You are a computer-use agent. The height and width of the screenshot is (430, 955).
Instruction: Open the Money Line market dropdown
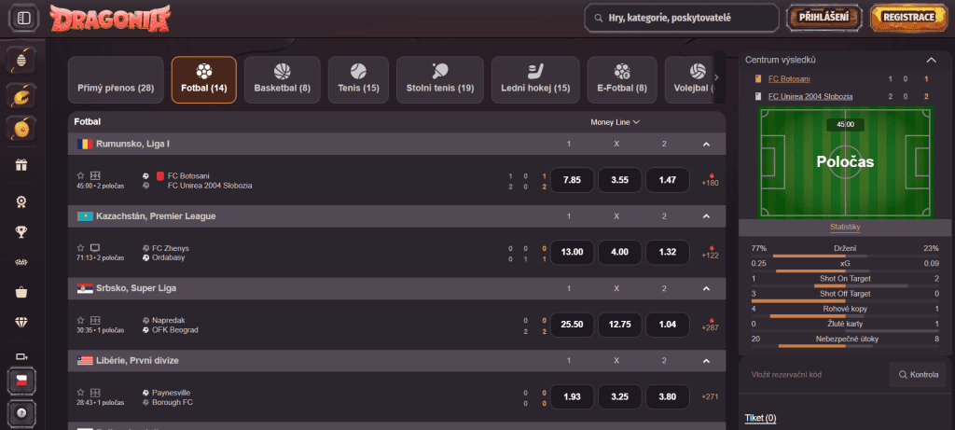pyautogui.click(x=615, y=121)
